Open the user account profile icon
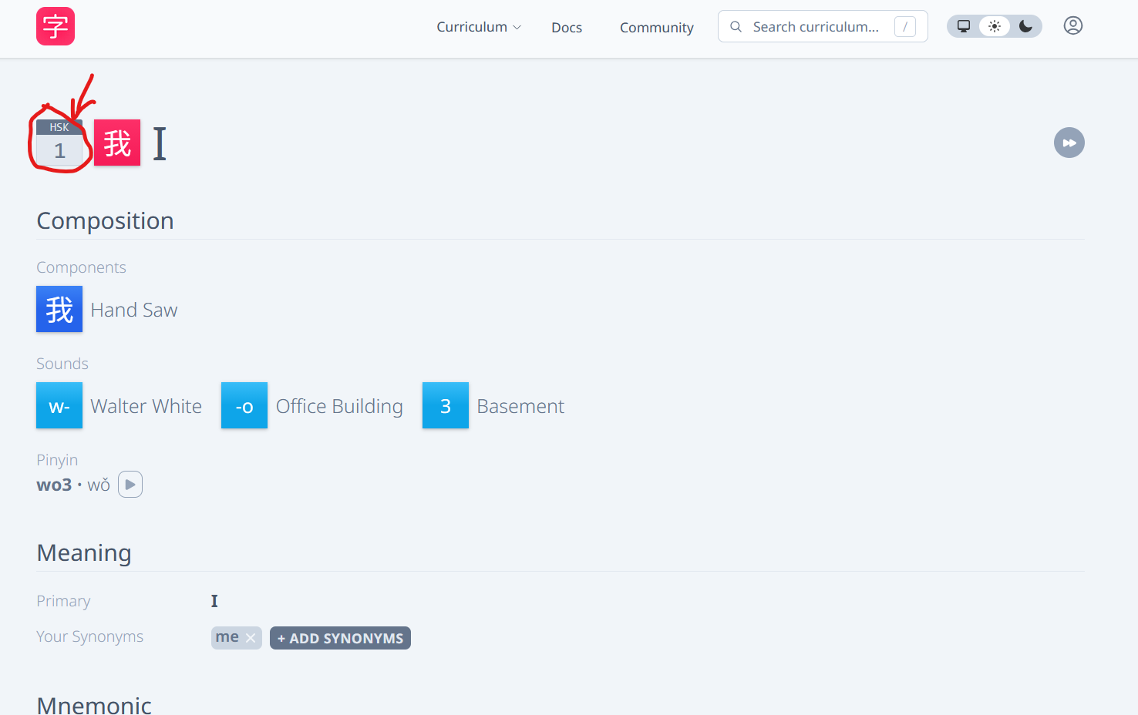 click(1072, 26)
